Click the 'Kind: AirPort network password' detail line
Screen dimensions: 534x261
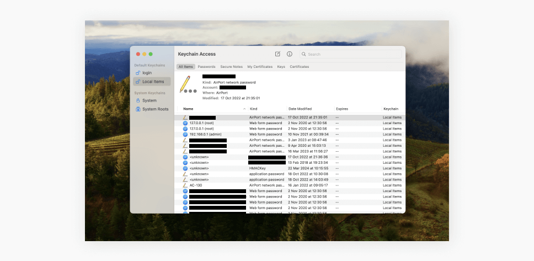coord(229,82)
